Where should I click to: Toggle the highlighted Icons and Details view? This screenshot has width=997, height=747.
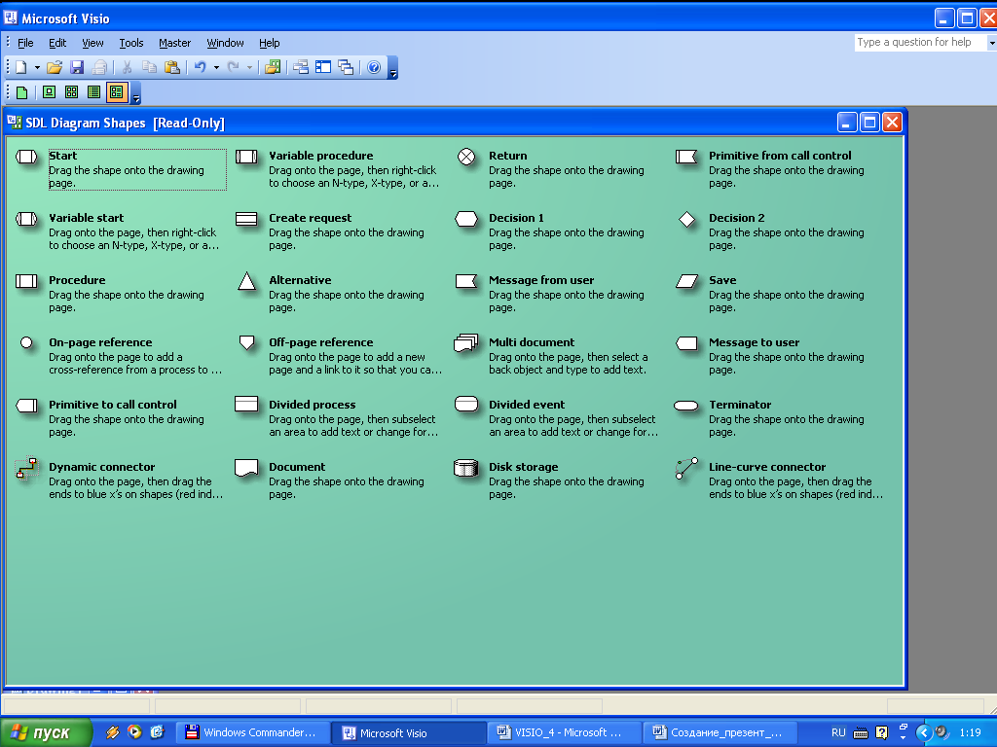(x=117, y=92)
